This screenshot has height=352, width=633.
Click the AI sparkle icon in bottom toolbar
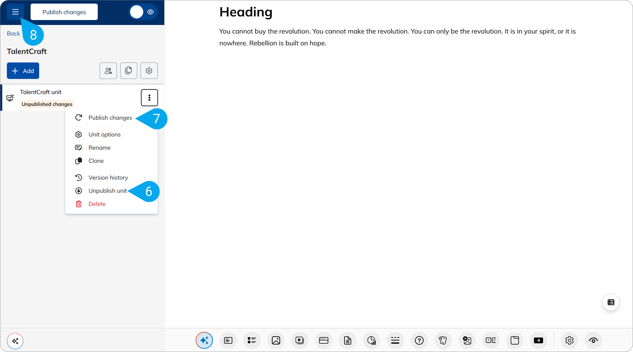click(204, 340)
